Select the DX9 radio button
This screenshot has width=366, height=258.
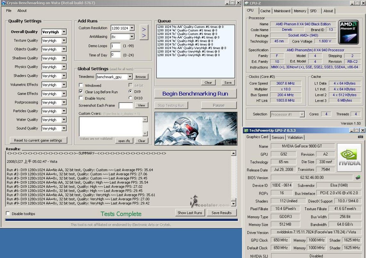[130, 91]
